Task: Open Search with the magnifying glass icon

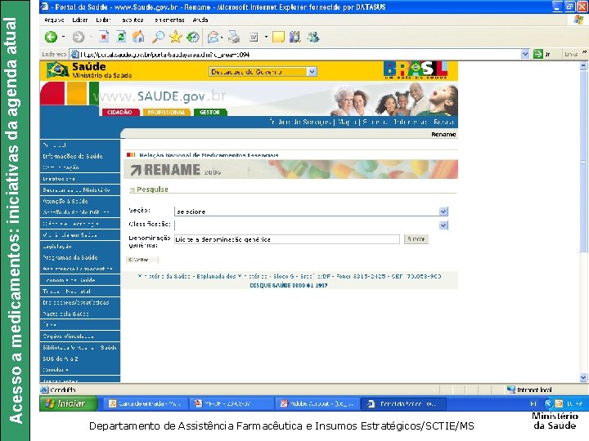Action: point(158,37)
